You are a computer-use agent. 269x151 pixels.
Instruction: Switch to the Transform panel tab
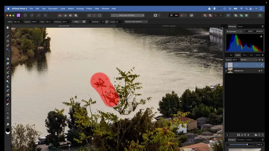(x=241, y=140)
